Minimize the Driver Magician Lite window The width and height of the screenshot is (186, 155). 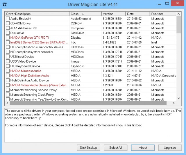[x=160, y=4]
